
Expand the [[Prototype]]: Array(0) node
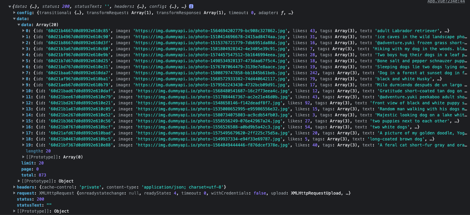coord(24,157)
